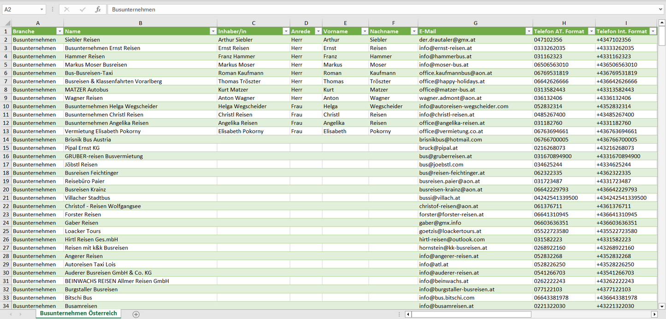Click the Insert Function fx icon
Image resolution: width=666 pixels, height=319 pixels.
98,9
